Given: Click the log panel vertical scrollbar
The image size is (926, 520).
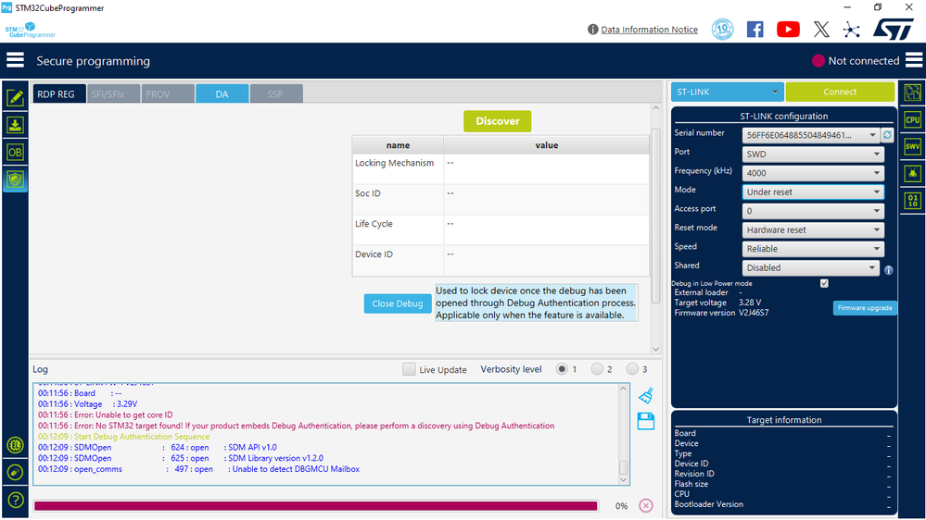Looking at the screenshot, I should coord(623,434).
